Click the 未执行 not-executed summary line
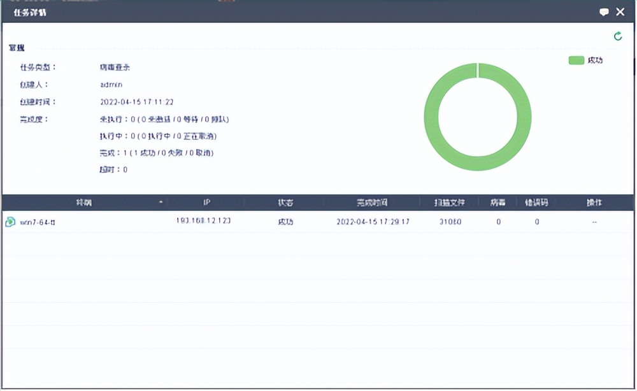Viewport: 637px width, 391px height. pos(164,119)
